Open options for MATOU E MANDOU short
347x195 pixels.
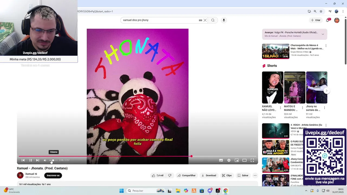click(x=302, y=108)
